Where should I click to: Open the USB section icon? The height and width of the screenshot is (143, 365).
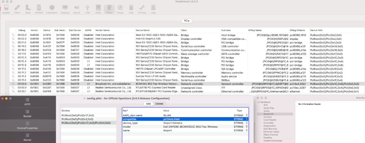tap(87, 8)
